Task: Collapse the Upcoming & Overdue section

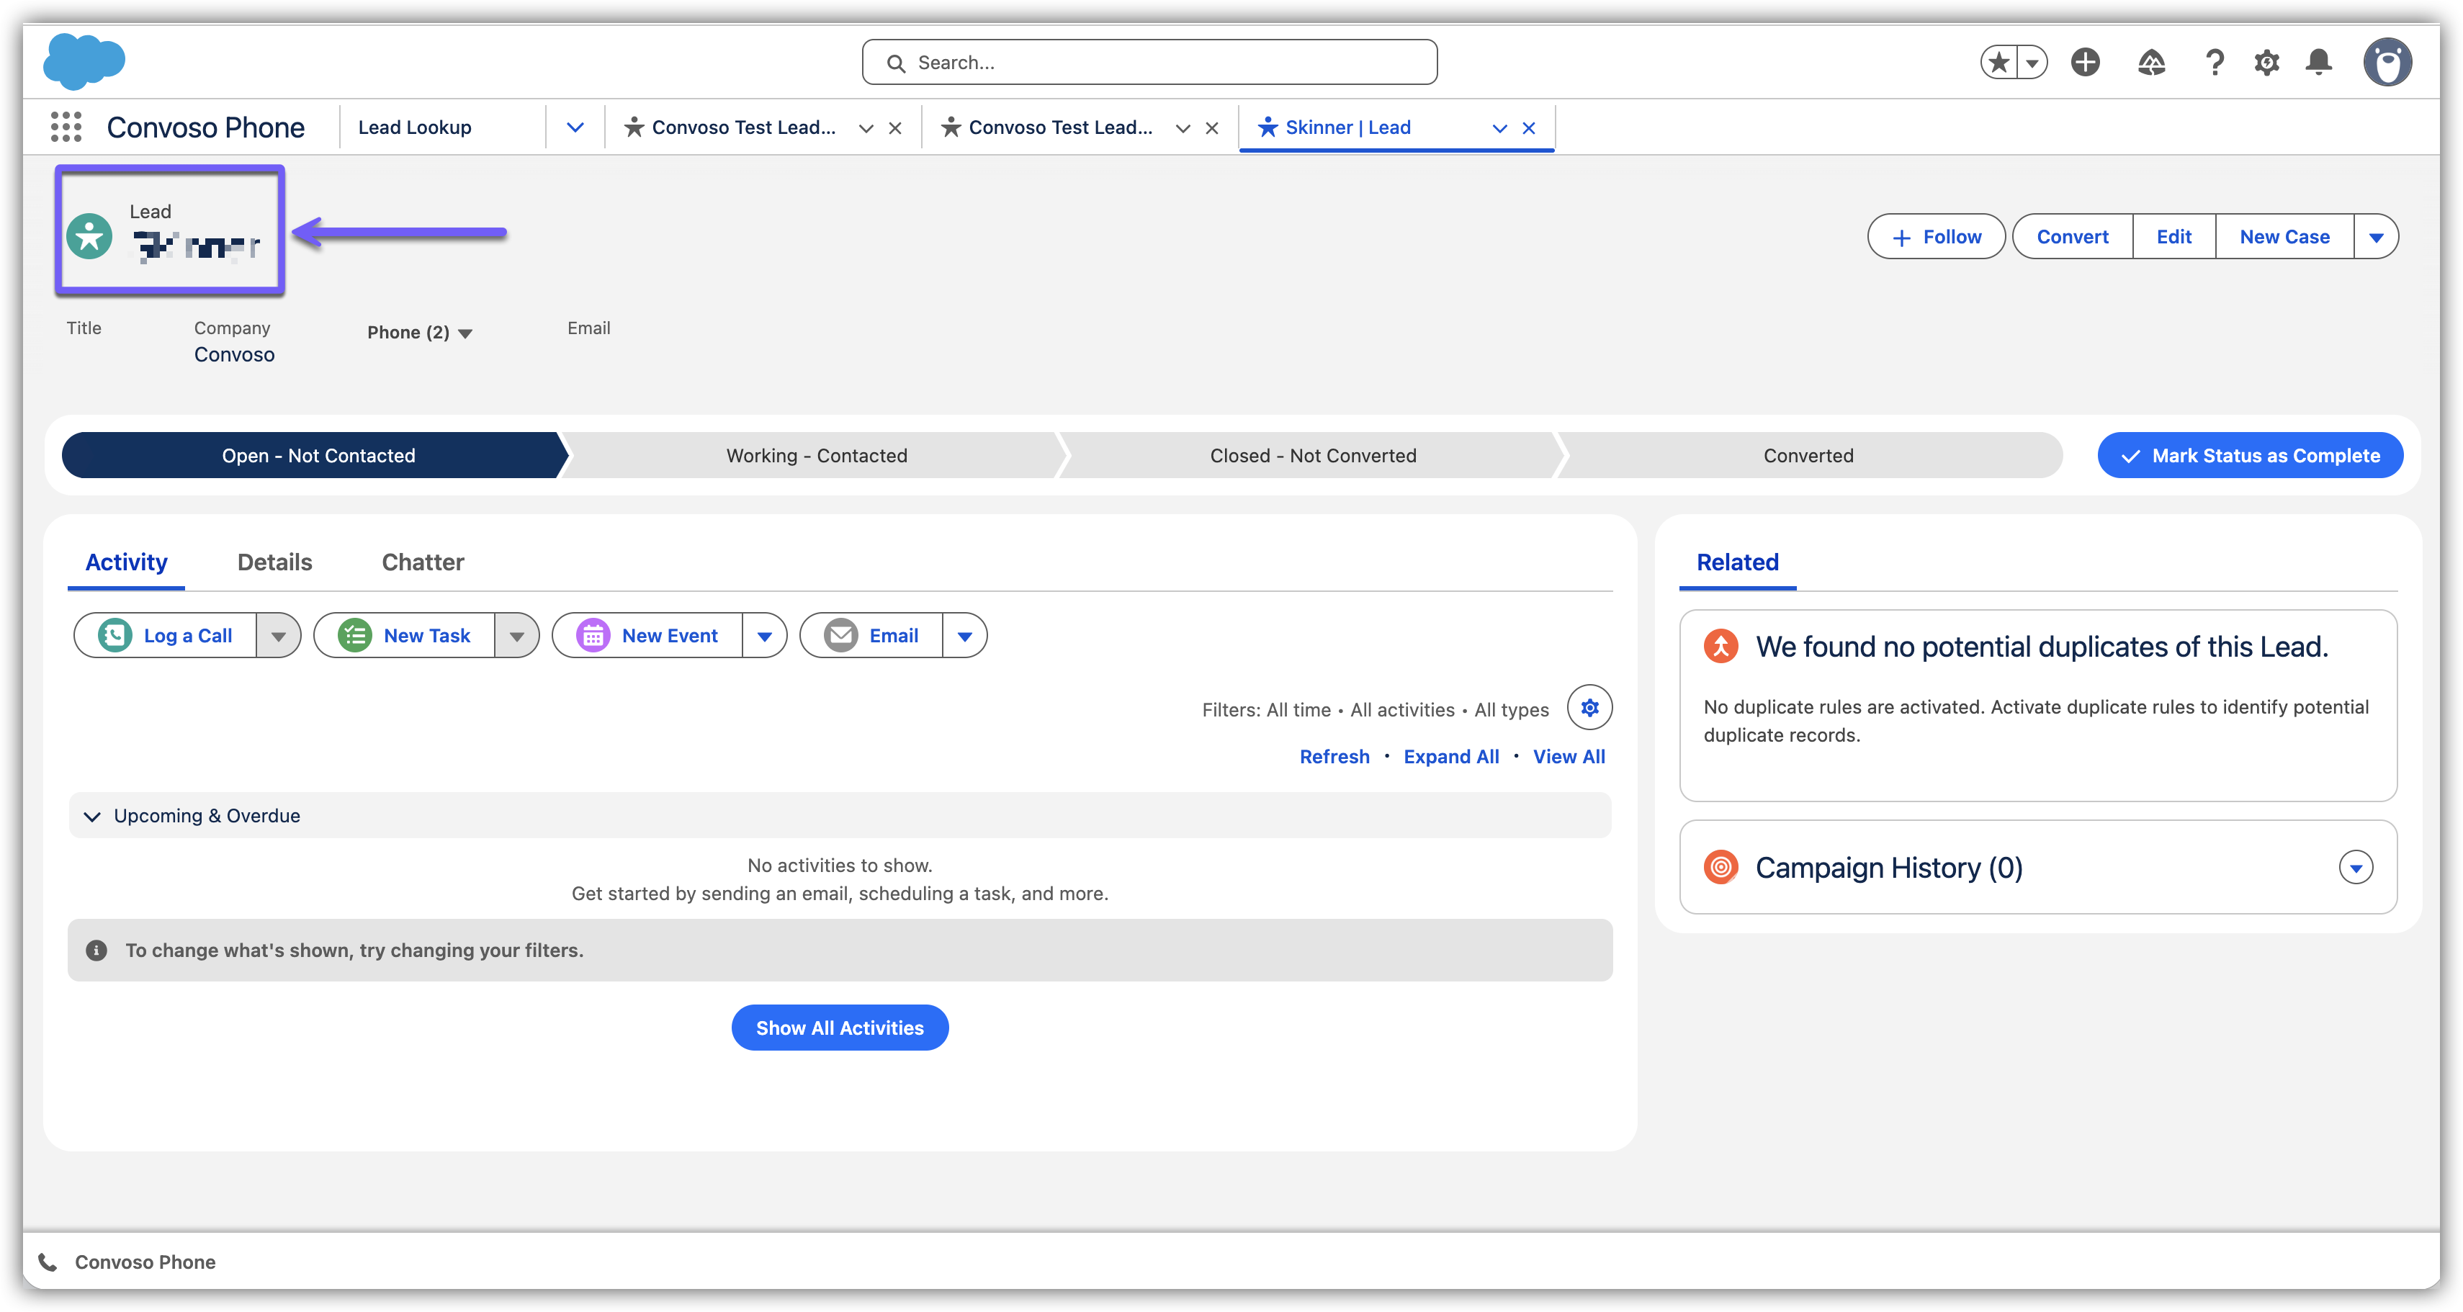Action: pyautogui.click(x=93, y=816)
